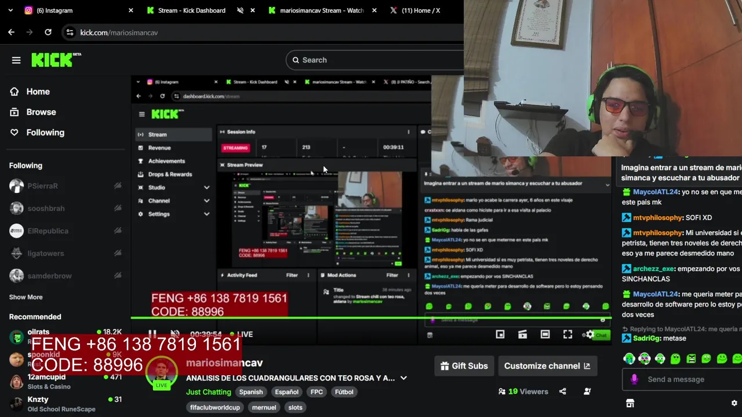Open Following in the Kick sidebar
The height and width of the screenshot is (417, 742).
(x=37, y=133)
